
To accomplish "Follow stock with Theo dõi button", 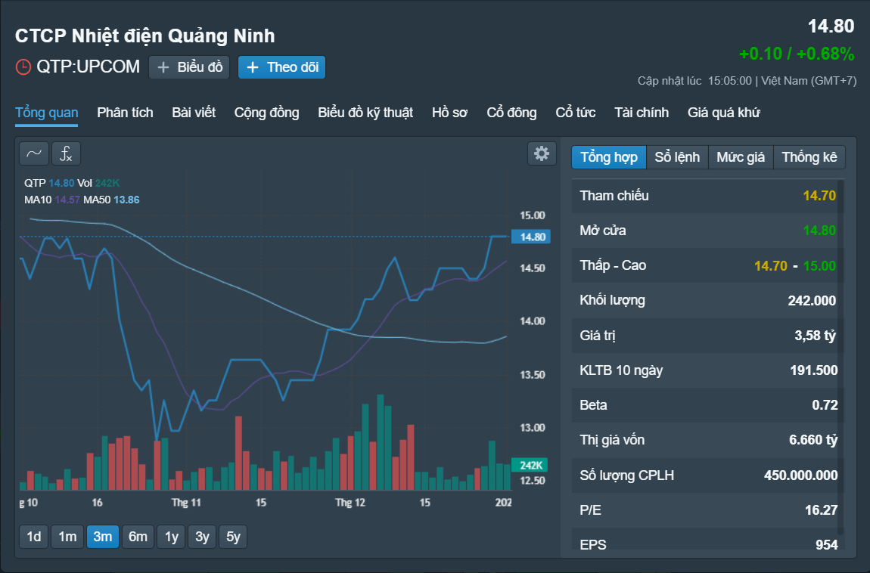I will (282, 67).
